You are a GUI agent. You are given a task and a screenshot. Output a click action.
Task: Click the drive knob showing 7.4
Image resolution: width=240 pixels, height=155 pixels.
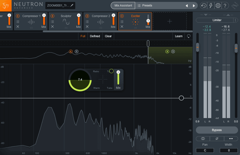pyautogui.click(x=80, y=80)
